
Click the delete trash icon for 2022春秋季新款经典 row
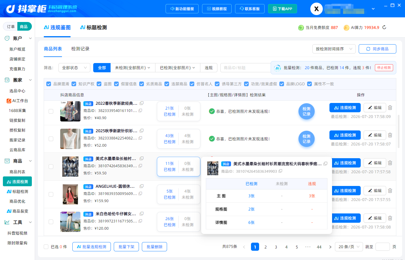point(390,108)
